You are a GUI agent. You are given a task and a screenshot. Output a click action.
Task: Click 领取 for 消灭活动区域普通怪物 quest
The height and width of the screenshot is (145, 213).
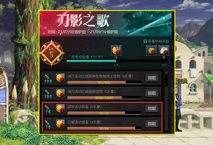pos(152,93)
